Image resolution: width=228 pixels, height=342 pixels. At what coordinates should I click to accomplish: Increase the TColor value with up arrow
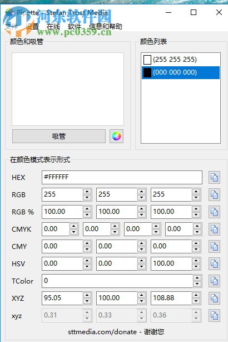click(197, 278)
